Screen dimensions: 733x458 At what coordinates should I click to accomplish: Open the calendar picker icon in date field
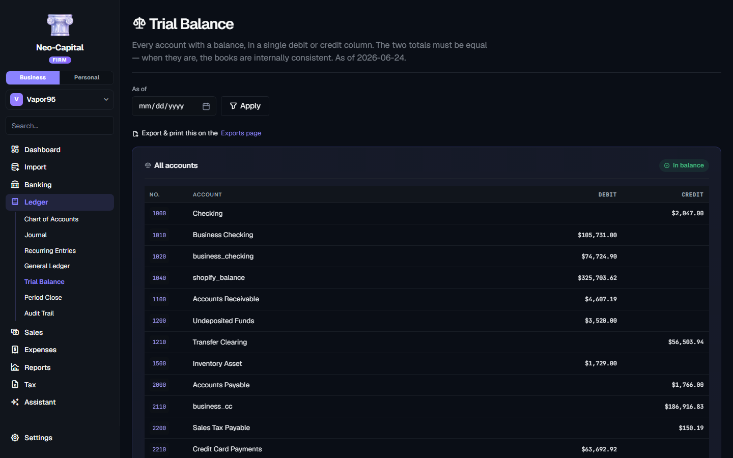click(206, 106)
